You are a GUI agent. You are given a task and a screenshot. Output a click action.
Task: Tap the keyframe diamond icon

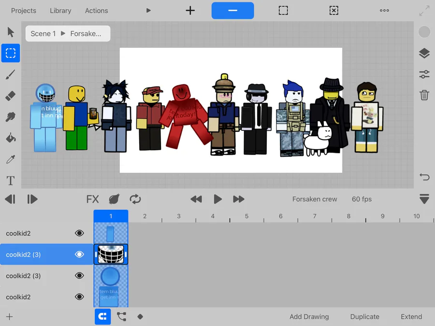click(x=140, y=316)
